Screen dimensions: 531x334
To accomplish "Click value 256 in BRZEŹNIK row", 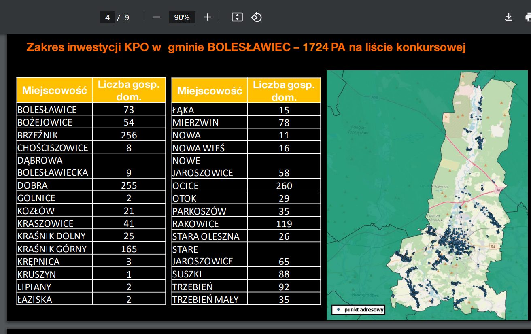I will tap(129, 135).
